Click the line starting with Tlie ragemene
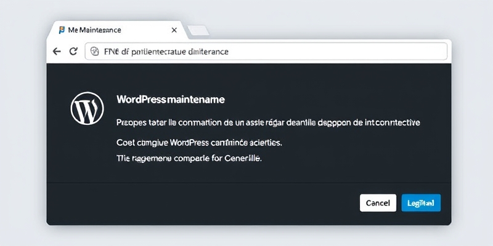493x246 pixels. click(189, 159)
